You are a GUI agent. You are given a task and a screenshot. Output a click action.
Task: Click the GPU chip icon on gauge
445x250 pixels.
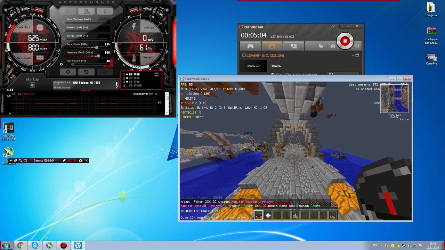point(40,27)
